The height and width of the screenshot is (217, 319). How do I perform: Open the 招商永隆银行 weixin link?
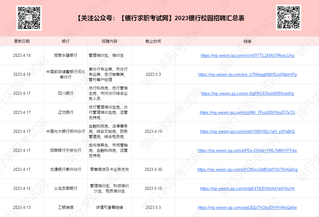point(247,55)
